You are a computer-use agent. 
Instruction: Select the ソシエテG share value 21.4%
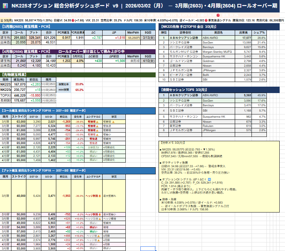[x=259, y=42]
